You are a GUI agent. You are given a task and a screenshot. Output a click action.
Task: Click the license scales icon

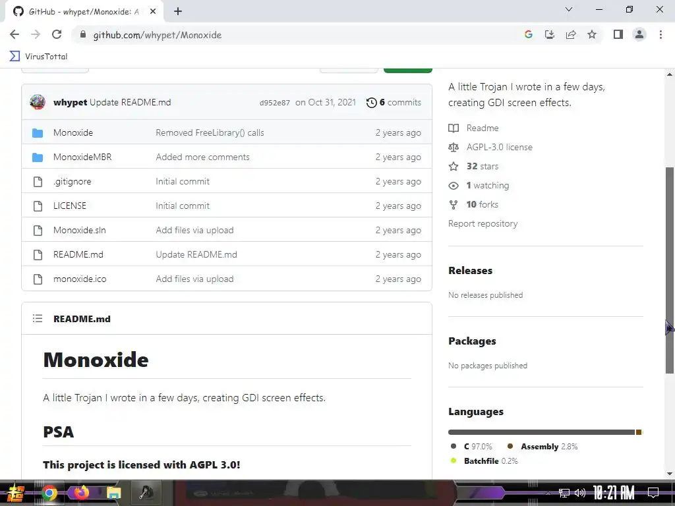[x=454, y=147]
